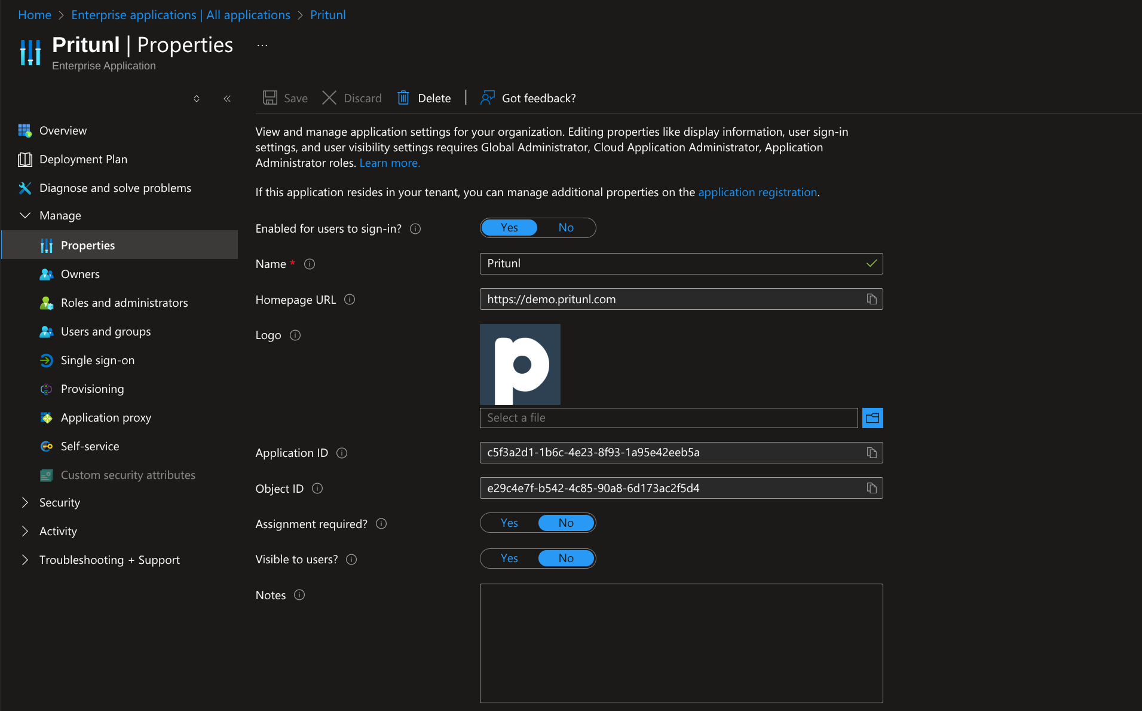1142x711 pixels.
Task: Open the application registration link
Action: click(758, 193)
